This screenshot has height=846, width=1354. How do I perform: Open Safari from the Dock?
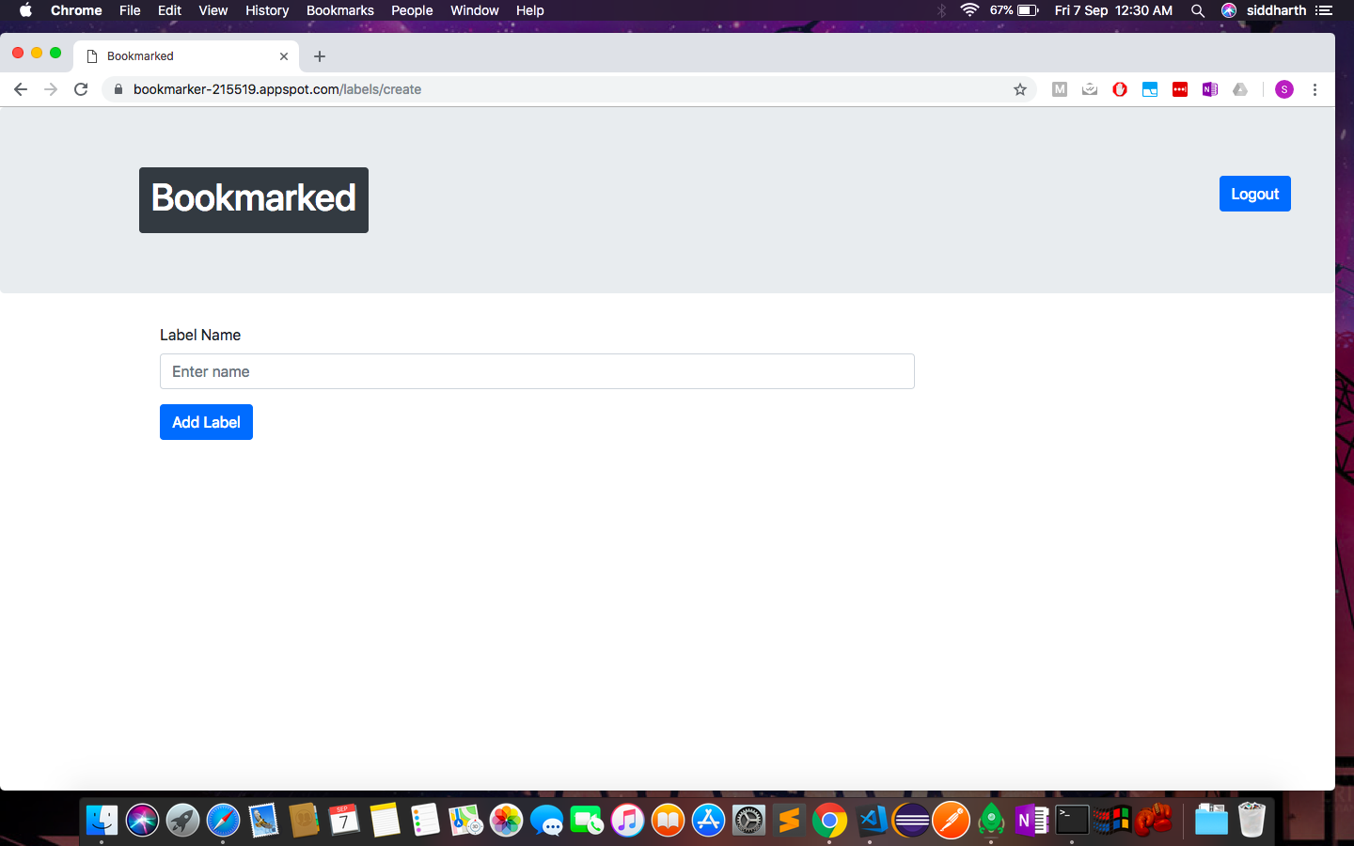coord(223,821)
